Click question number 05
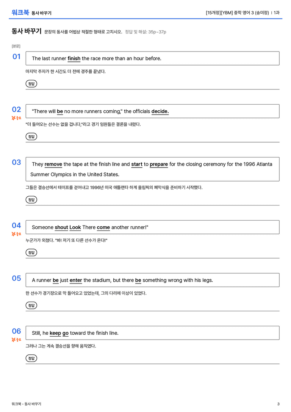The height and width of the screenshot is (412, 291). pos(16,278)
